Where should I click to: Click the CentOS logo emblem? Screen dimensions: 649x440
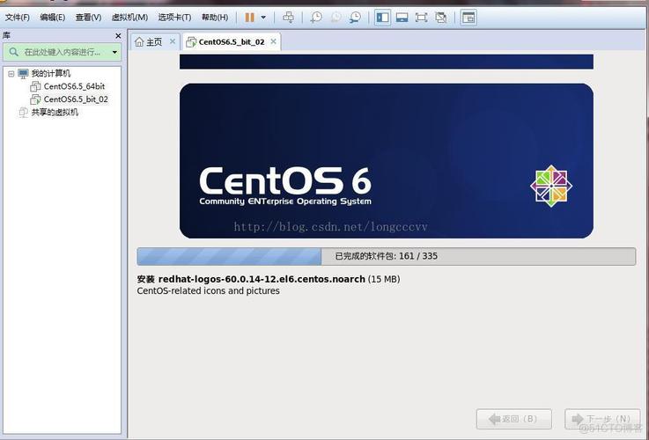[x=551, y=186]
